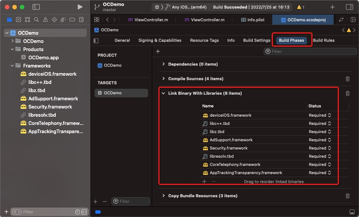
Task: Click the add library plus button
Action: pyautogui.click(x=204, y=181)
